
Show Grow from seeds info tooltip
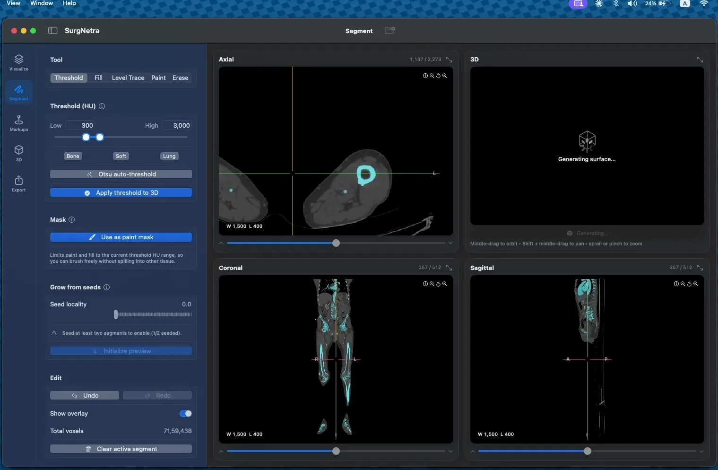pyautogui.click(x=107, y=287)
